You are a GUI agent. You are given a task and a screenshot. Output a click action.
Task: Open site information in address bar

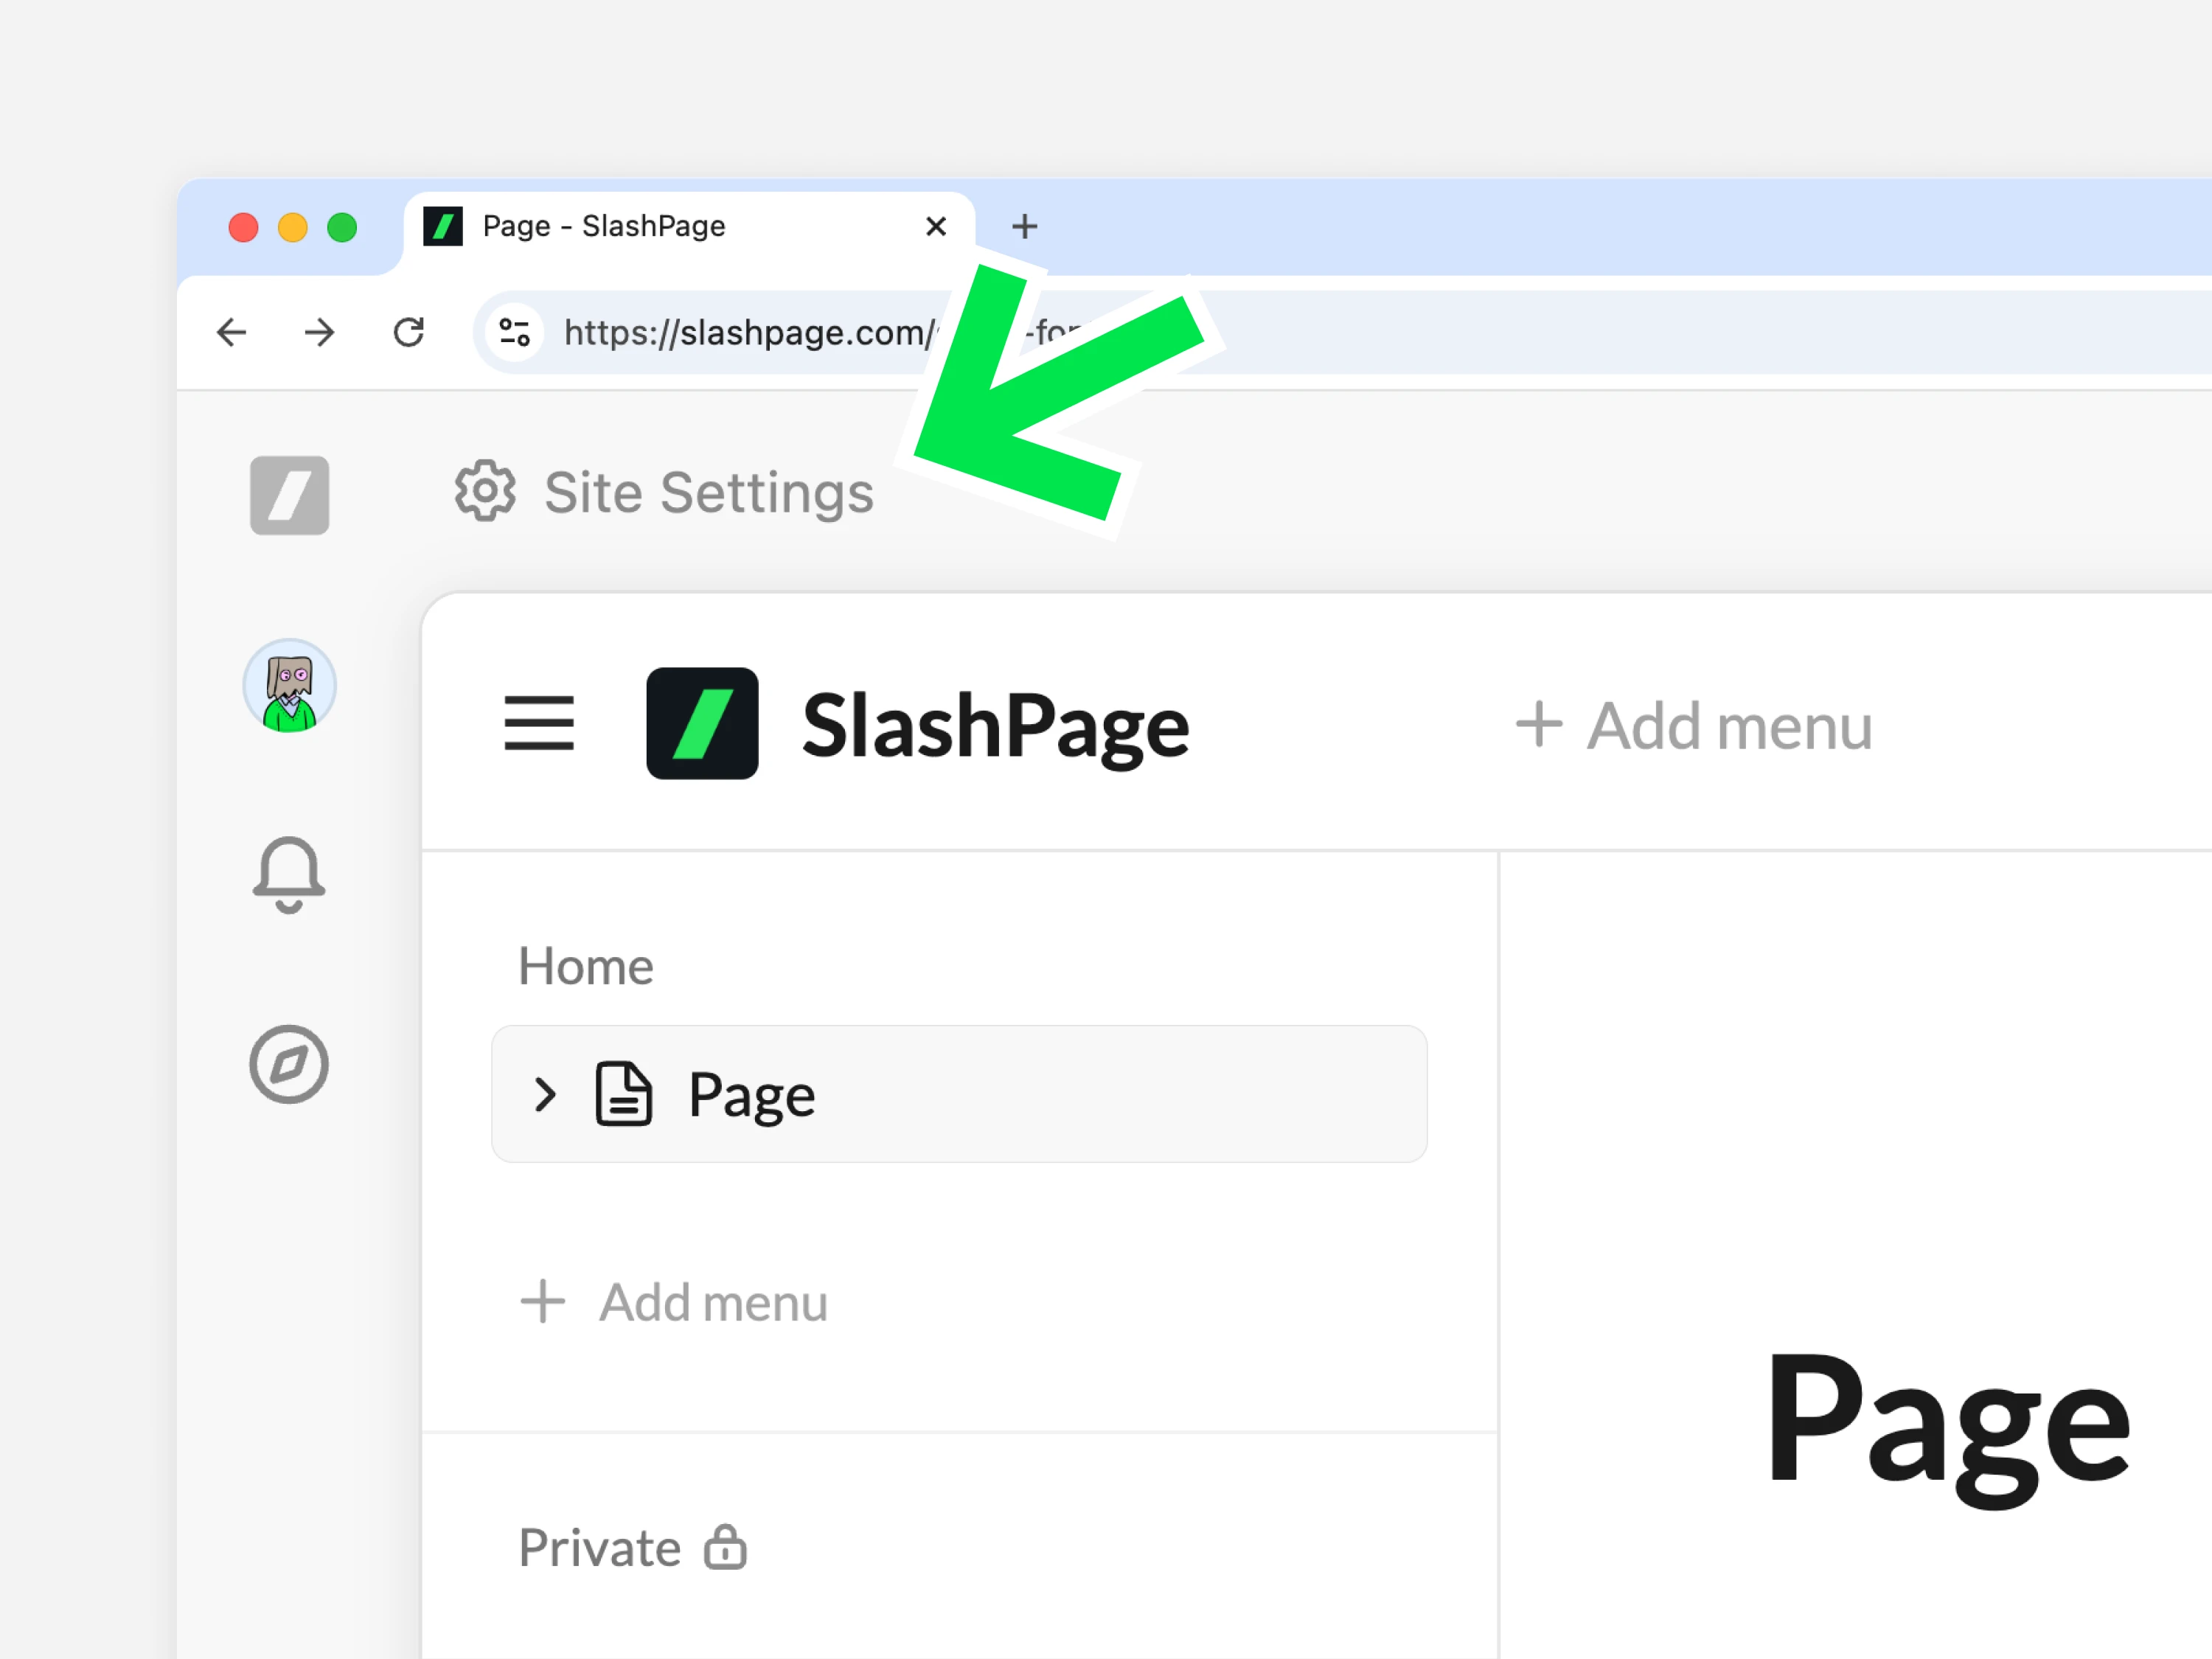click(514, 332)
